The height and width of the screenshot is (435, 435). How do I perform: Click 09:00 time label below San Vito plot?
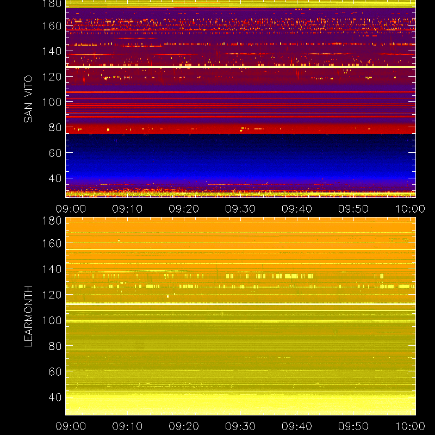click(x=71, y=209)
